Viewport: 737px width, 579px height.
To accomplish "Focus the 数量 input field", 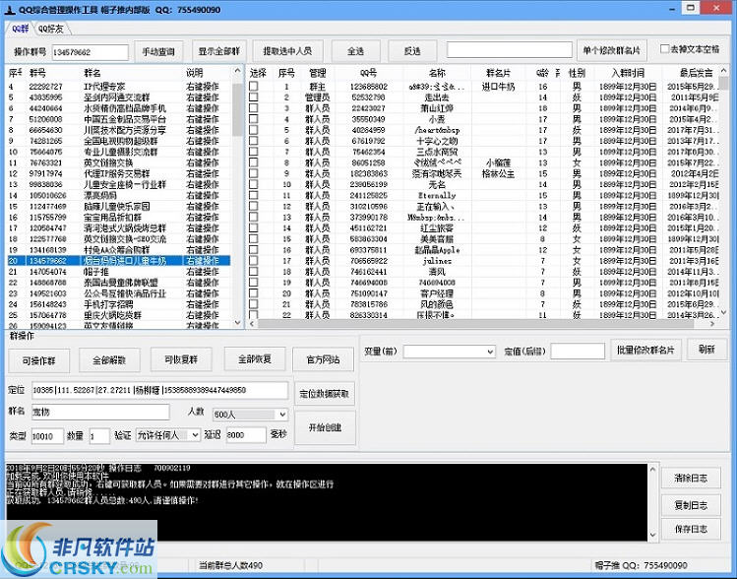I will (x=99, y=436).
